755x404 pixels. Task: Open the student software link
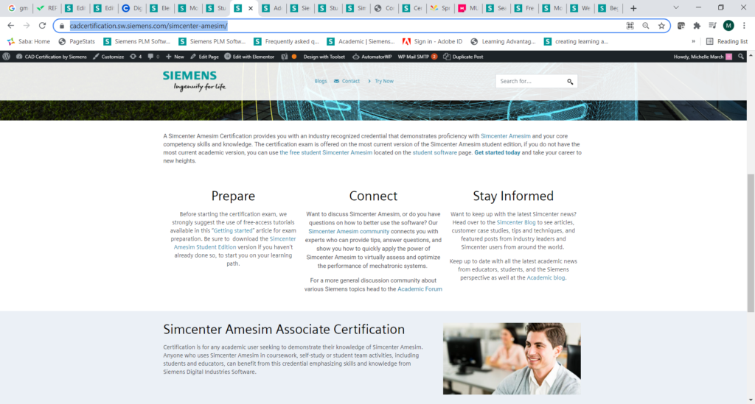pyautogui.click(x=435, y=153)
